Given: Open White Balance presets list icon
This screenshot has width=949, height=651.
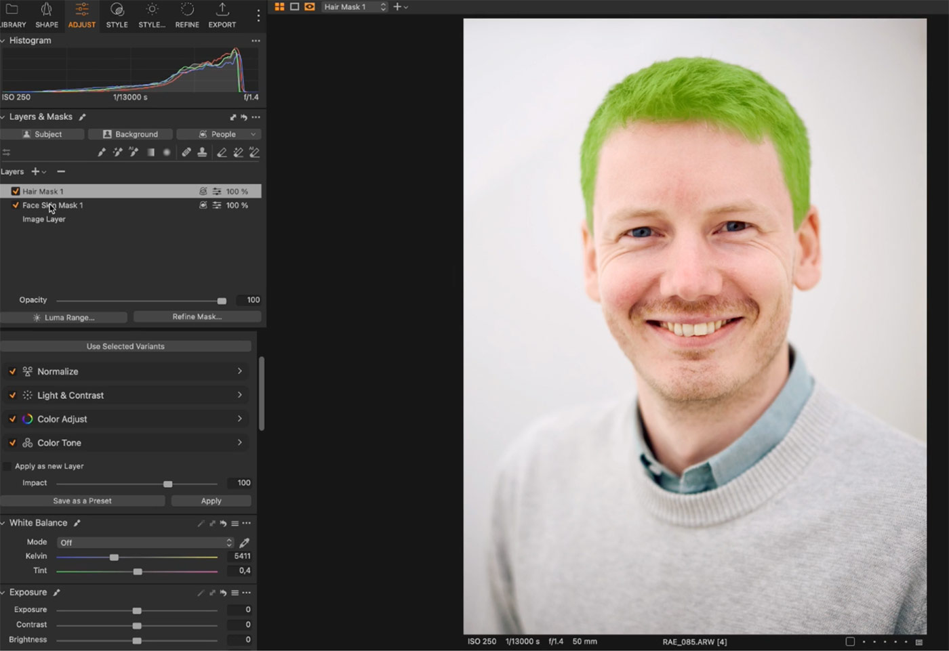Looking at the screenshot, I should (235, 523).
